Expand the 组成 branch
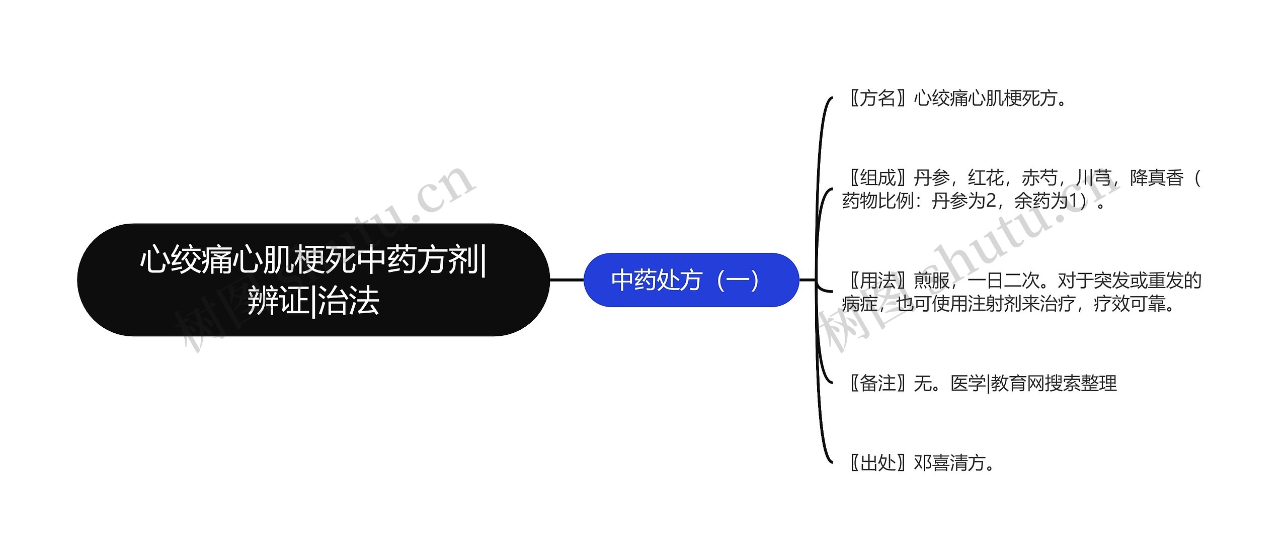 point(862,180)
